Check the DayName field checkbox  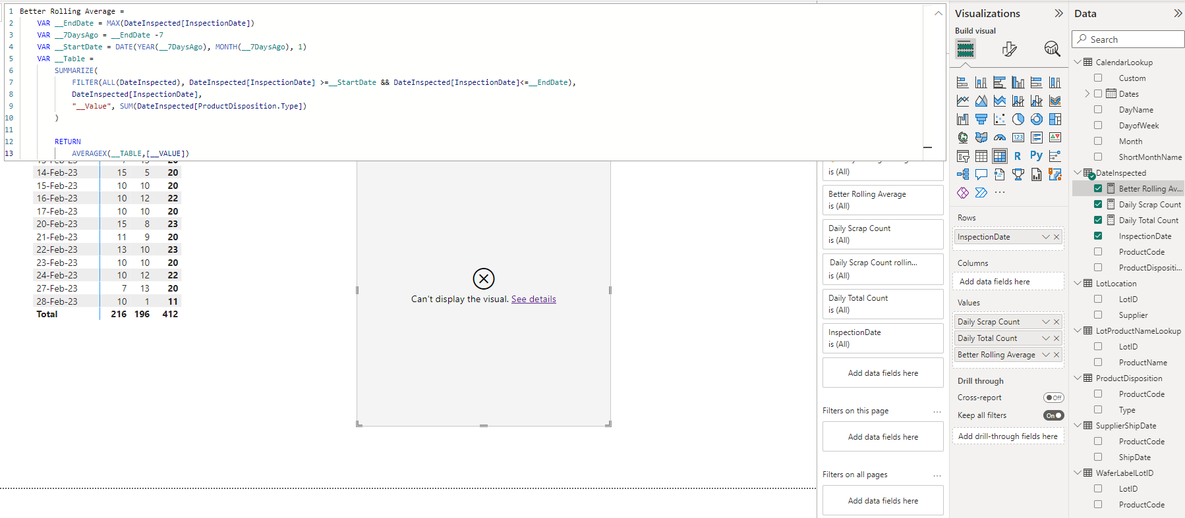[x=1098, y=109]
